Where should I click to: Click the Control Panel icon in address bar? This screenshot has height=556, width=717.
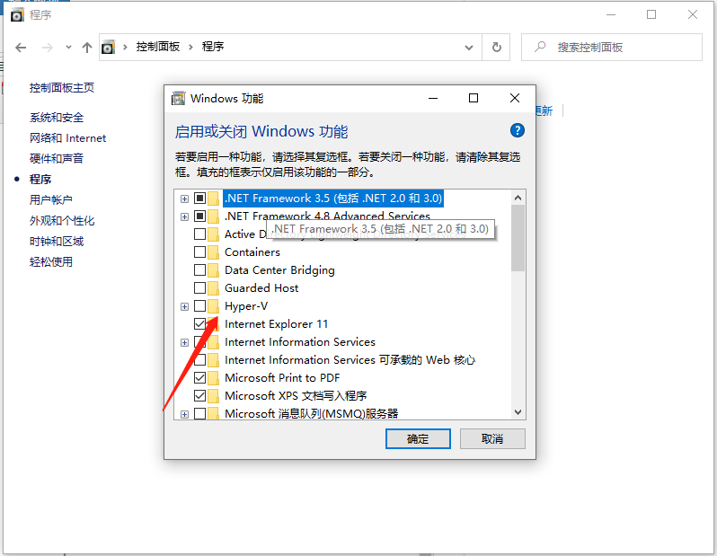(109, 47)
